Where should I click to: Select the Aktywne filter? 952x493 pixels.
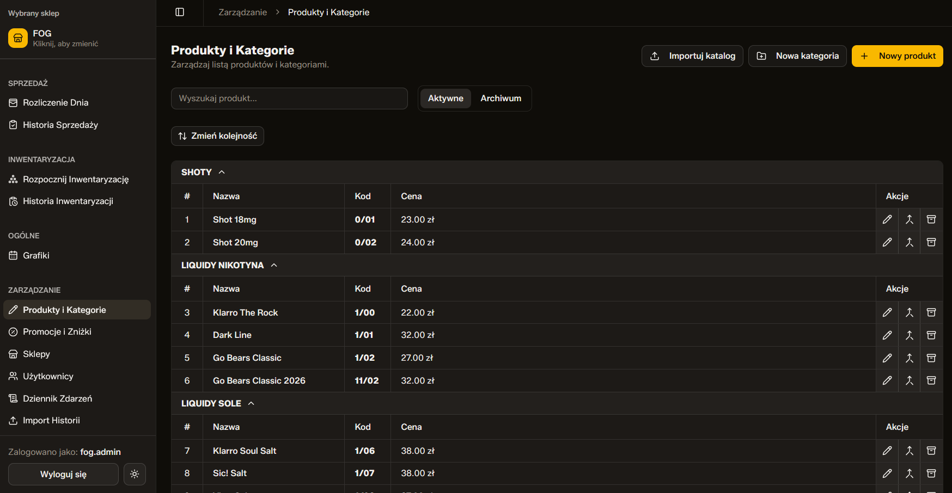coord(445,98)
